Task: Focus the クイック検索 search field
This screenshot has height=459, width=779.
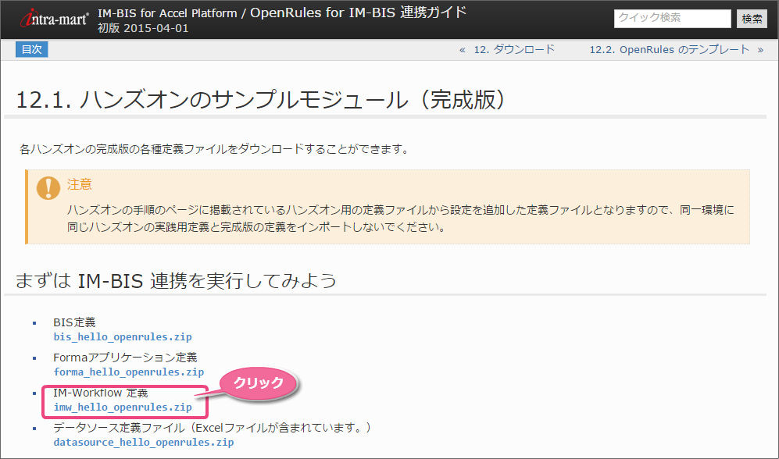Action: click(672, 19)
